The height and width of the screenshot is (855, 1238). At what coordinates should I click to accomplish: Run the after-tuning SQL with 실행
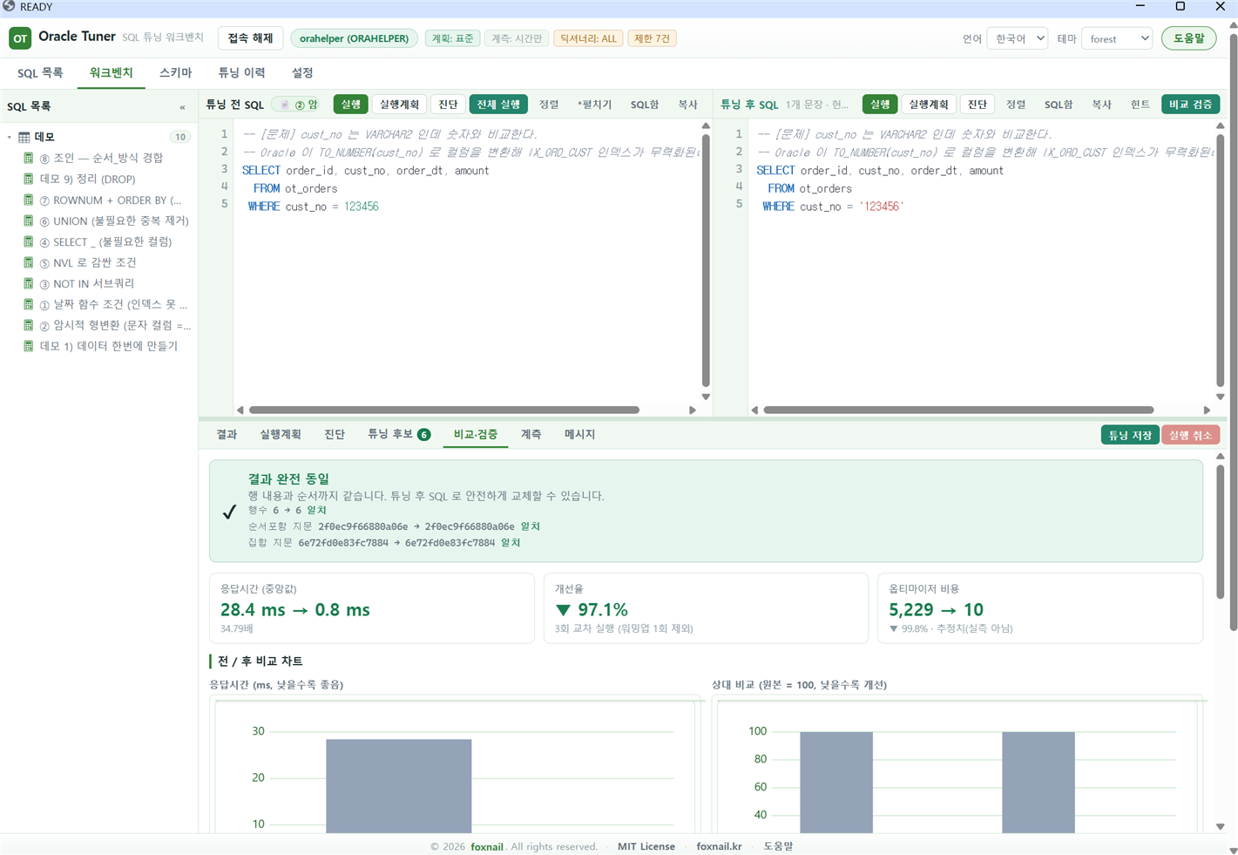[880, 105]
